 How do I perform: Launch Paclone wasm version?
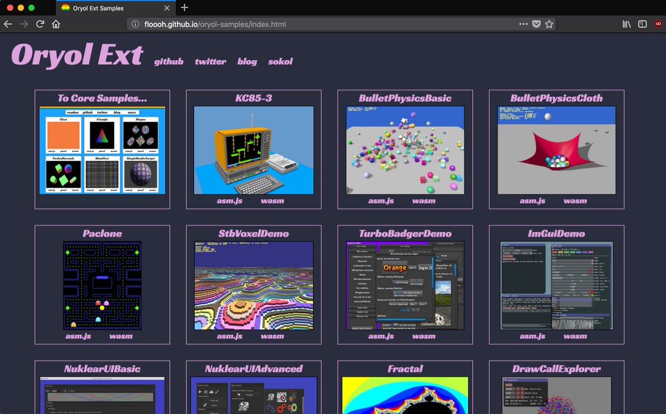click(x=121, y=336)
